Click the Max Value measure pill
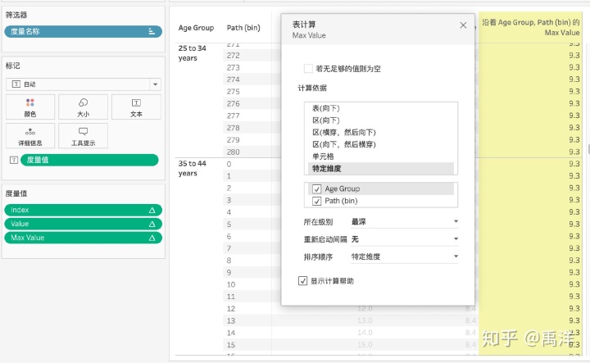590x363 pixels. pyautogui.click(x=83, y=238)
